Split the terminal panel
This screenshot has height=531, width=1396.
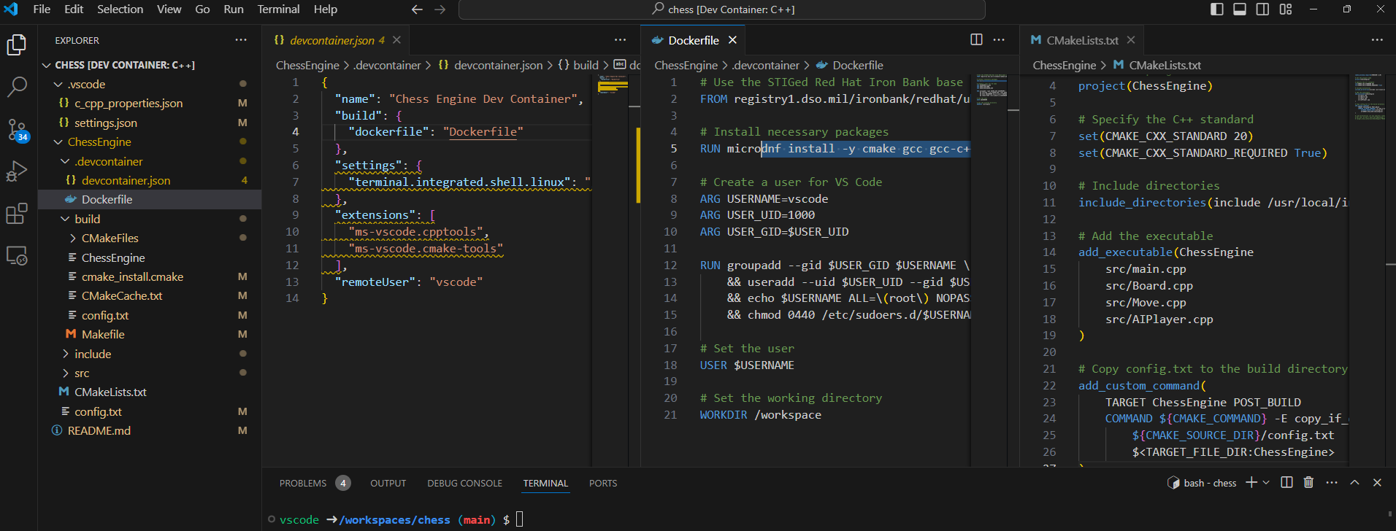pyautogui.click(x=1286, y=482)
